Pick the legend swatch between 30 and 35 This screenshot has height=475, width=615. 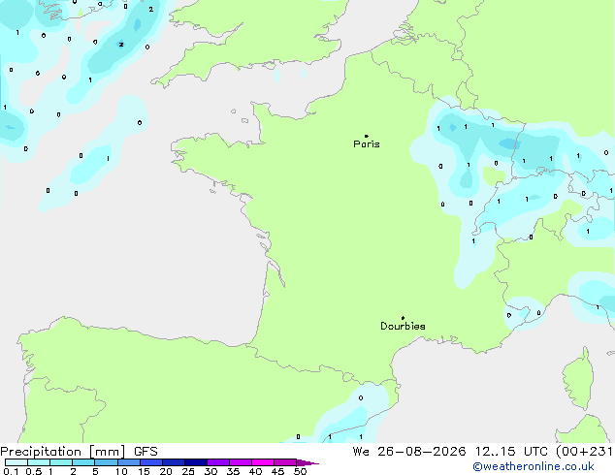(x=218, y=462)
